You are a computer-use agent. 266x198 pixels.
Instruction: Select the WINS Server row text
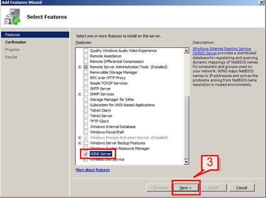point(101,154)
